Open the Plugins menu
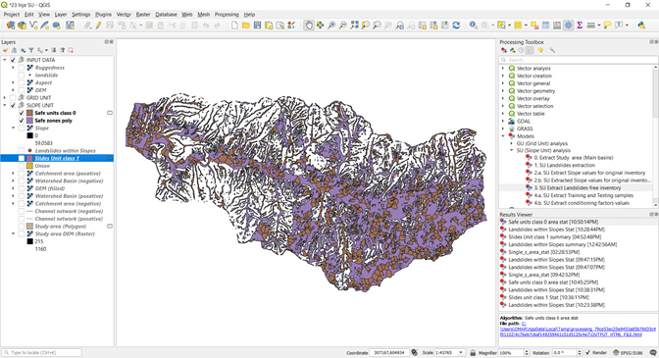The width and height of the screenshot is (659, 358). (103, 15)
